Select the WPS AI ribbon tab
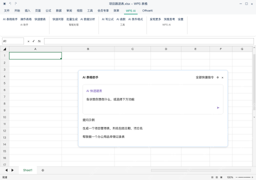This screenshot has height=180, width=256. click(x=130, y=10)
